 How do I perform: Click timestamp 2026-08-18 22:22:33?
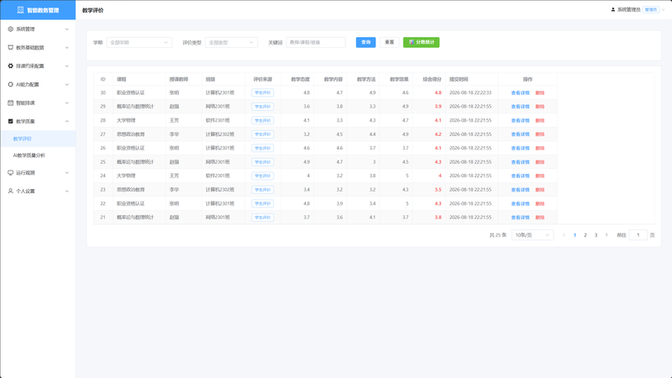tap(470, 92)
